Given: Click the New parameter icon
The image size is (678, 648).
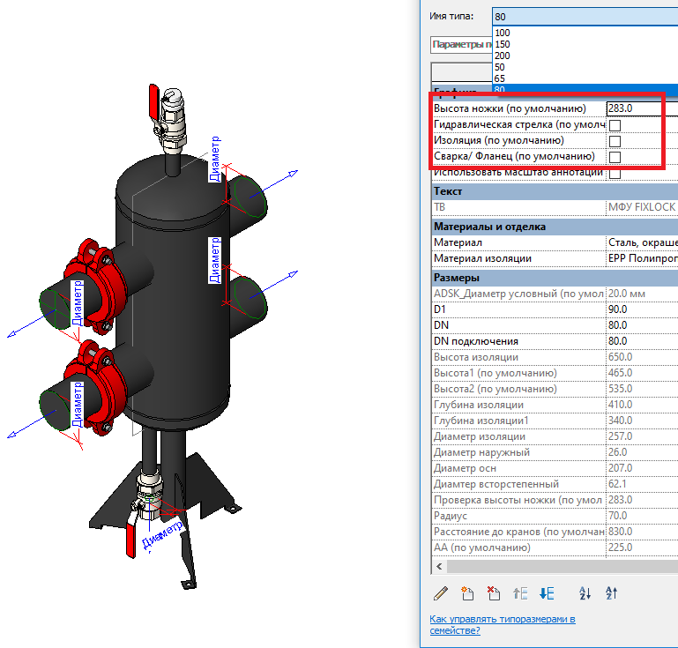Looking at the screenshot, I should click(x=467, y=593).
